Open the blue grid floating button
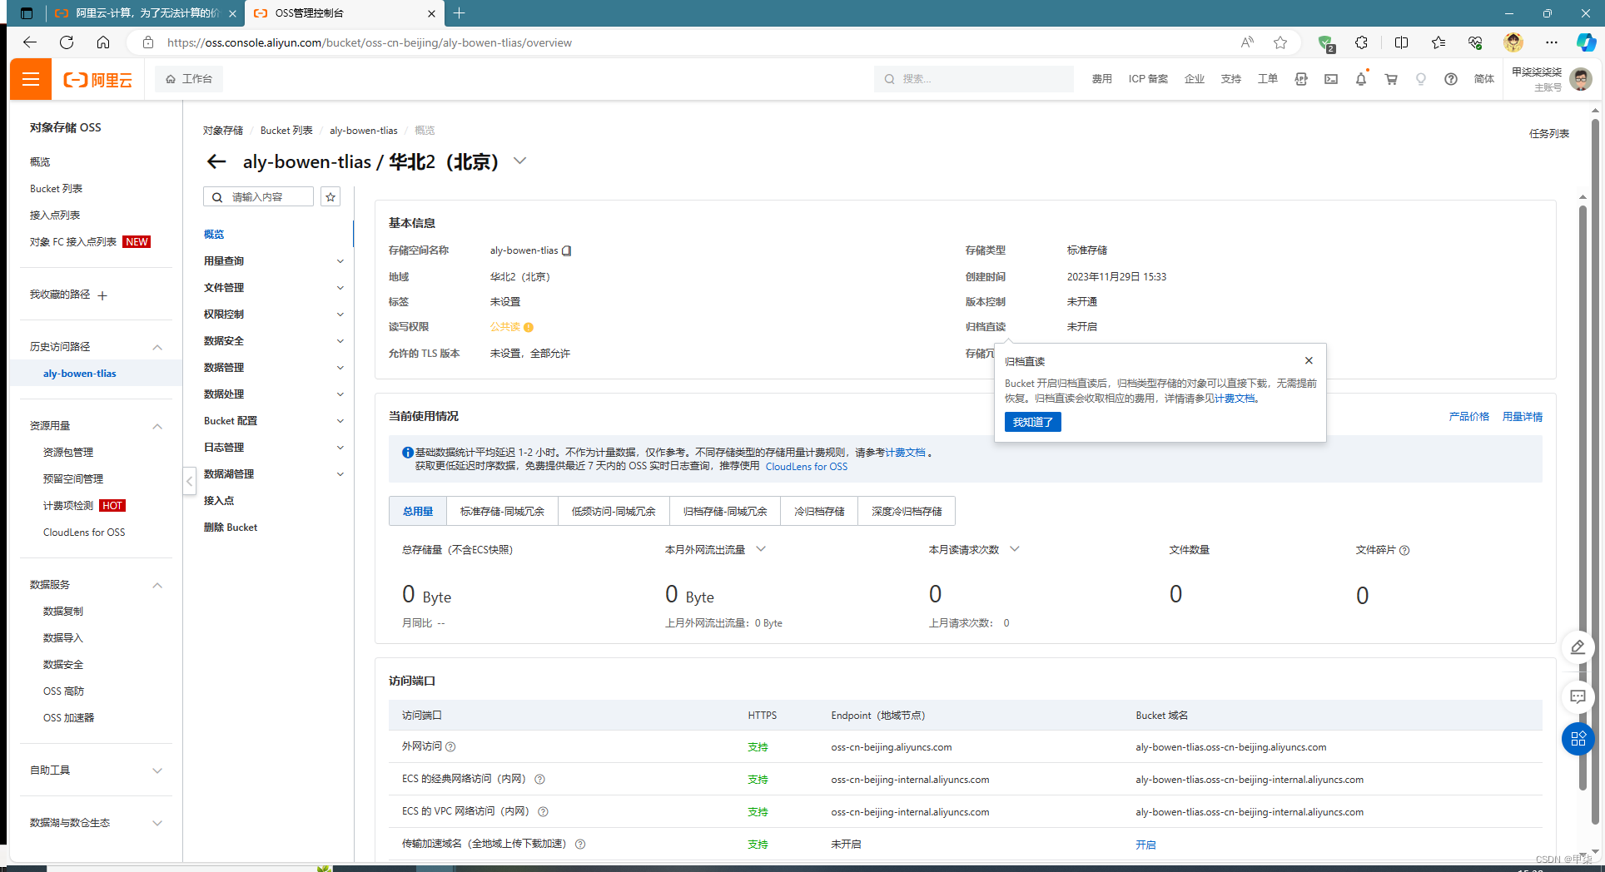Viewport: 1605px width, 872px height. [1578, 739]
